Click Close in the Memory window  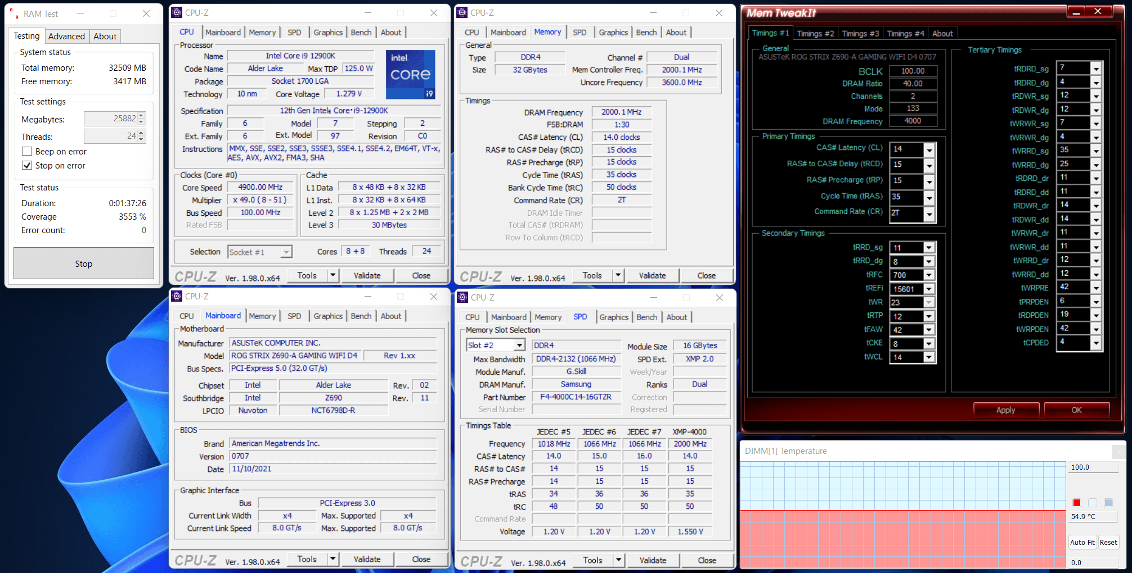click(x=706, y=275)
